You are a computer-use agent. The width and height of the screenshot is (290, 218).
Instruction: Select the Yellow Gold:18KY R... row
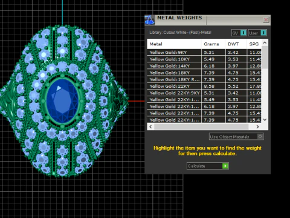pyautogui.click(x=204, y=79)
